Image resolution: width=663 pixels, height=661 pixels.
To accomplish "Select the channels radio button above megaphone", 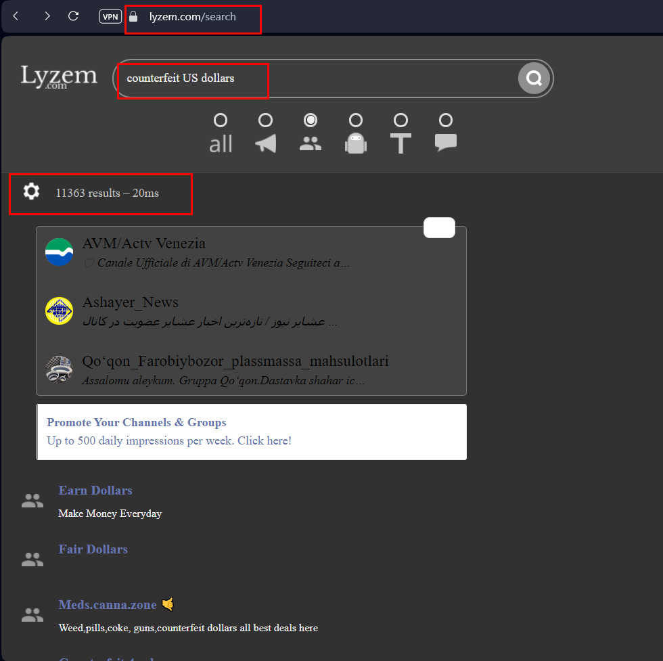I will tap(265, 120).
